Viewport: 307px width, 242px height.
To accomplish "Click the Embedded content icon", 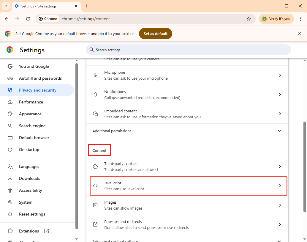I will pos(95,114).
